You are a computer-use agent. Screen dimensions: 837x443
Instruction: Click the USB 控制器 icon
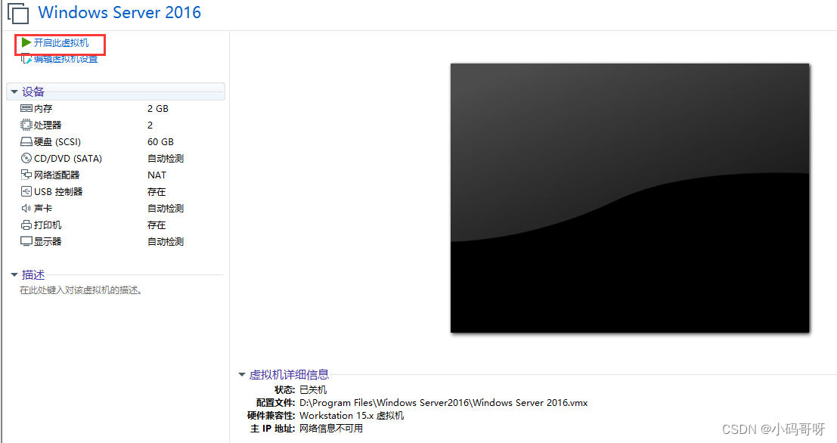(26, 191)
